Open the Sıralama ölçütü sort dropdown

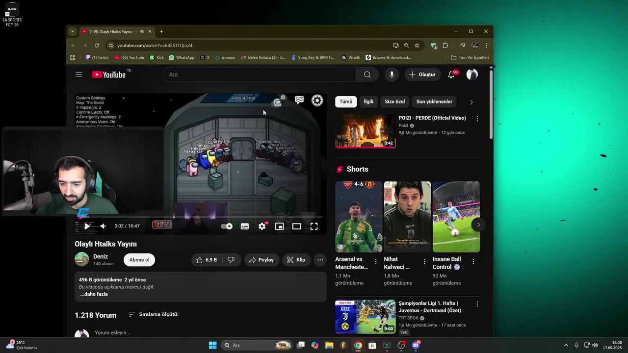(x=154, y=314)
